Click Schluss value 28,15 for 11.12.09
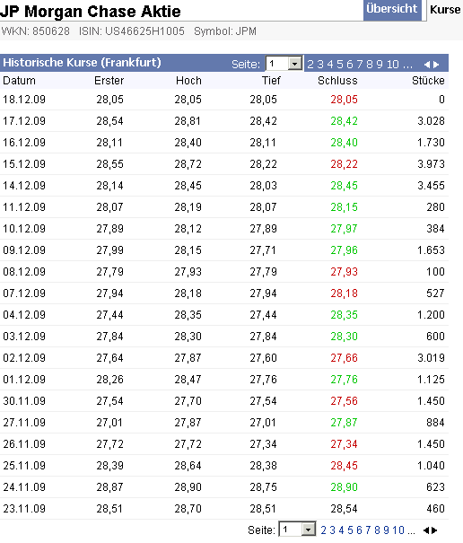Screen dimensions: 463x543 click(x=344, y=207)
